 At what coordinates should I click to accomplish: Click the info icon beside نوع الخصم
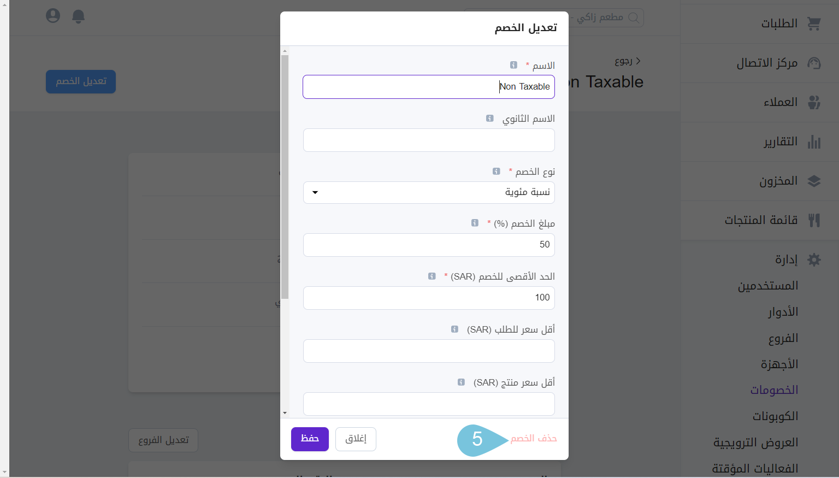pyautogui.click(x=497, y=171)
